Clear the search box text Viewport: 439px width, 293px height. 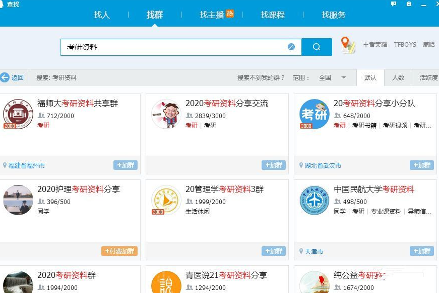291,47
